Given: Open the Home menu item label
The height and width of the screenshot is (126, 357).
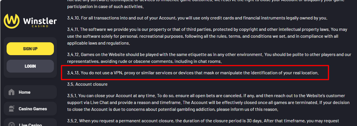Looking at the screenshot, I should 24,92.
